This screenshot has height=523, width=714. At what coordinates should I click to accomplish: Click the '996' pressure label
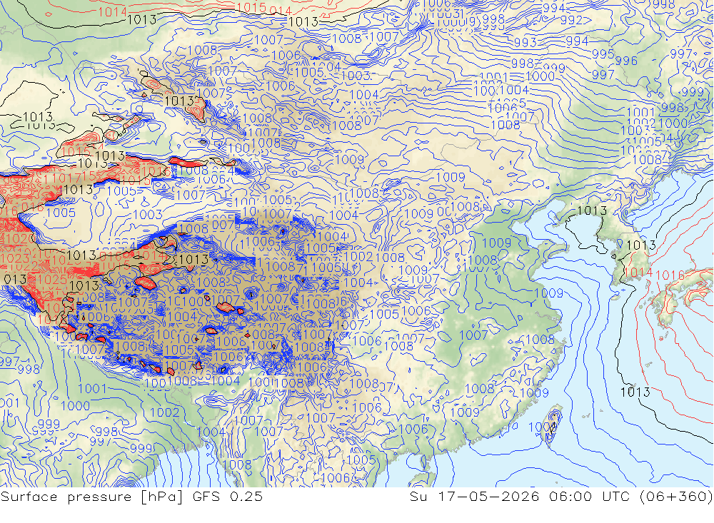point(626,61)
